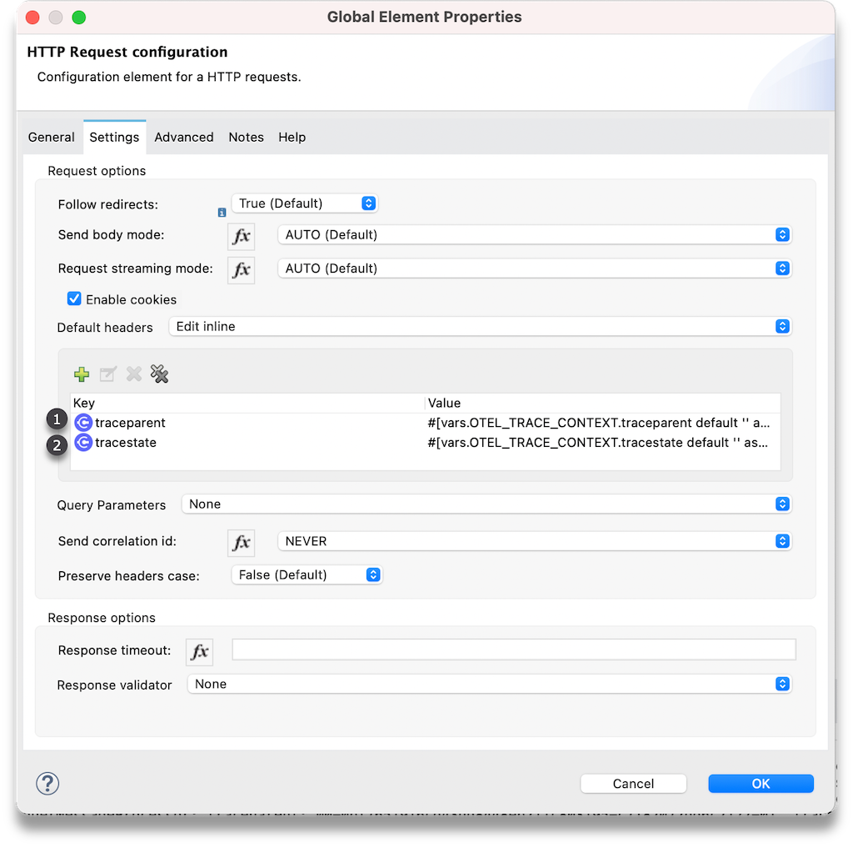
Task: Click the Cancel button
Action: [x=633, y=783]
